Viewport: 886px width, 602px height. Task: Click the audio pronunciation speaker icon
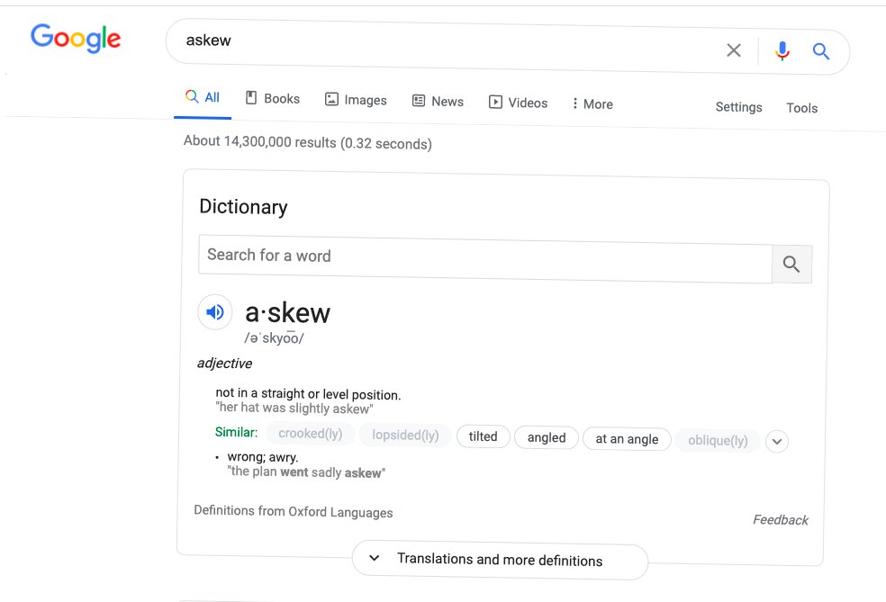tap(214, 311)
